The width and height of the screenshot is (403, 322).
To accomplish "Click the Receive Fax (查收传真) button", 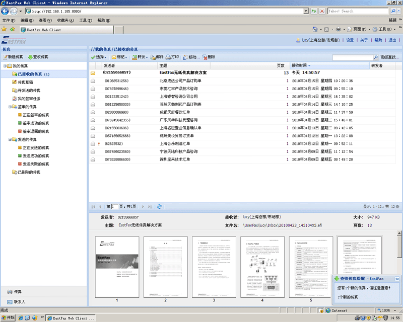I will click(38, 57).
